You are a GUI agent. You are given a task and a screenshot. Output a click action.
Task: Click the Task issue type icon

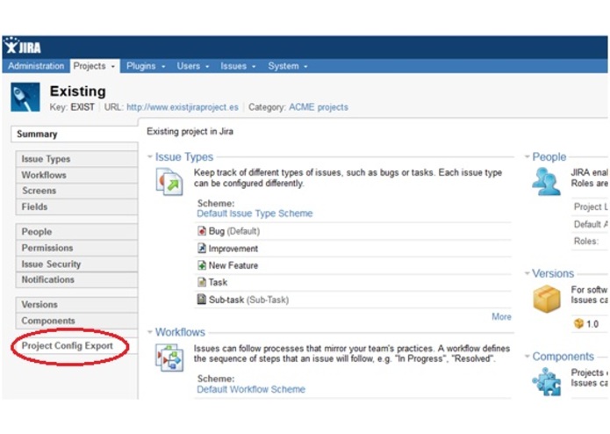click(x=202, y=282)
